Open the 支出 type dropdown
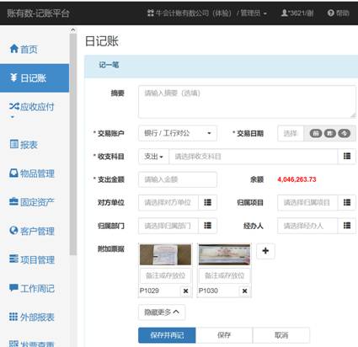 (x=153, y=157)
